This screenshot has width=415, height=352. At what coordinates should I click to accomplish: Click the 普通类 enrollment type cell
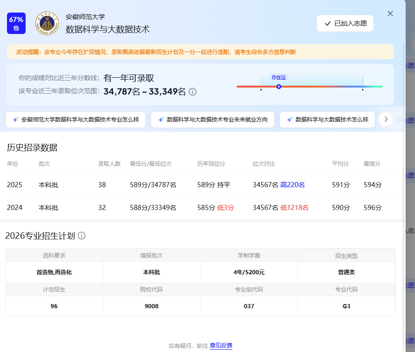(x=346, y=272)
